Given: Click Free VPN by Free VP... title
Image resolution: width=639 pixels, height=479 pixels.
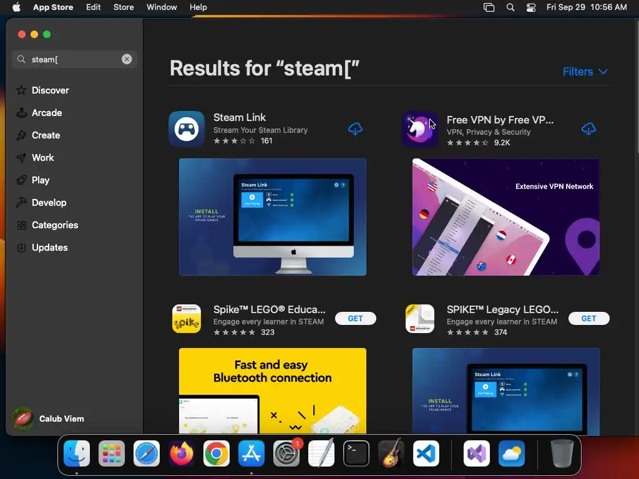Looking at the screenshot, I should (x=500, y=120).
